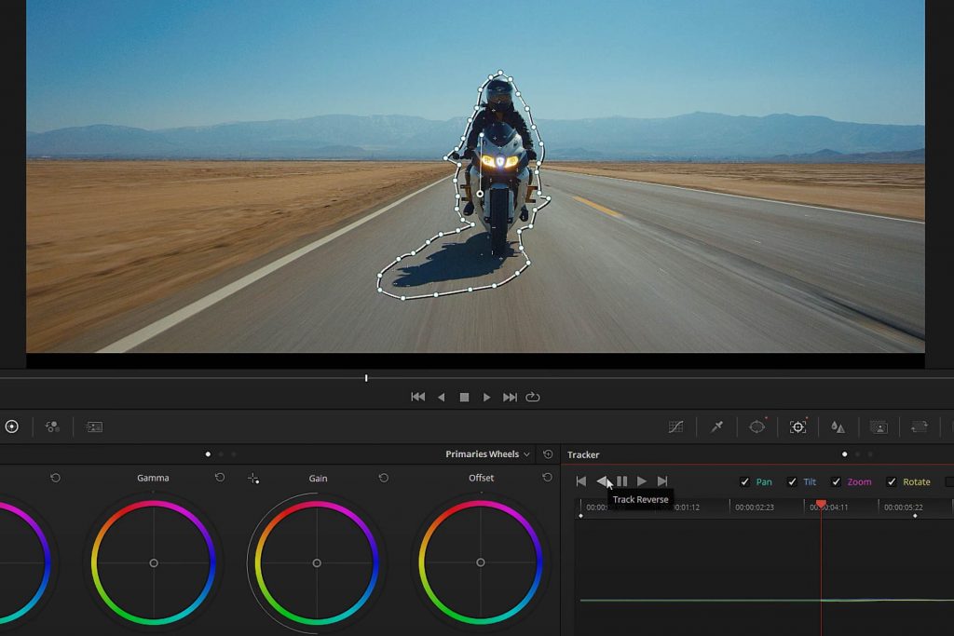954x636 pixels.
Task: Open the Curves palette
Action: 675,426
